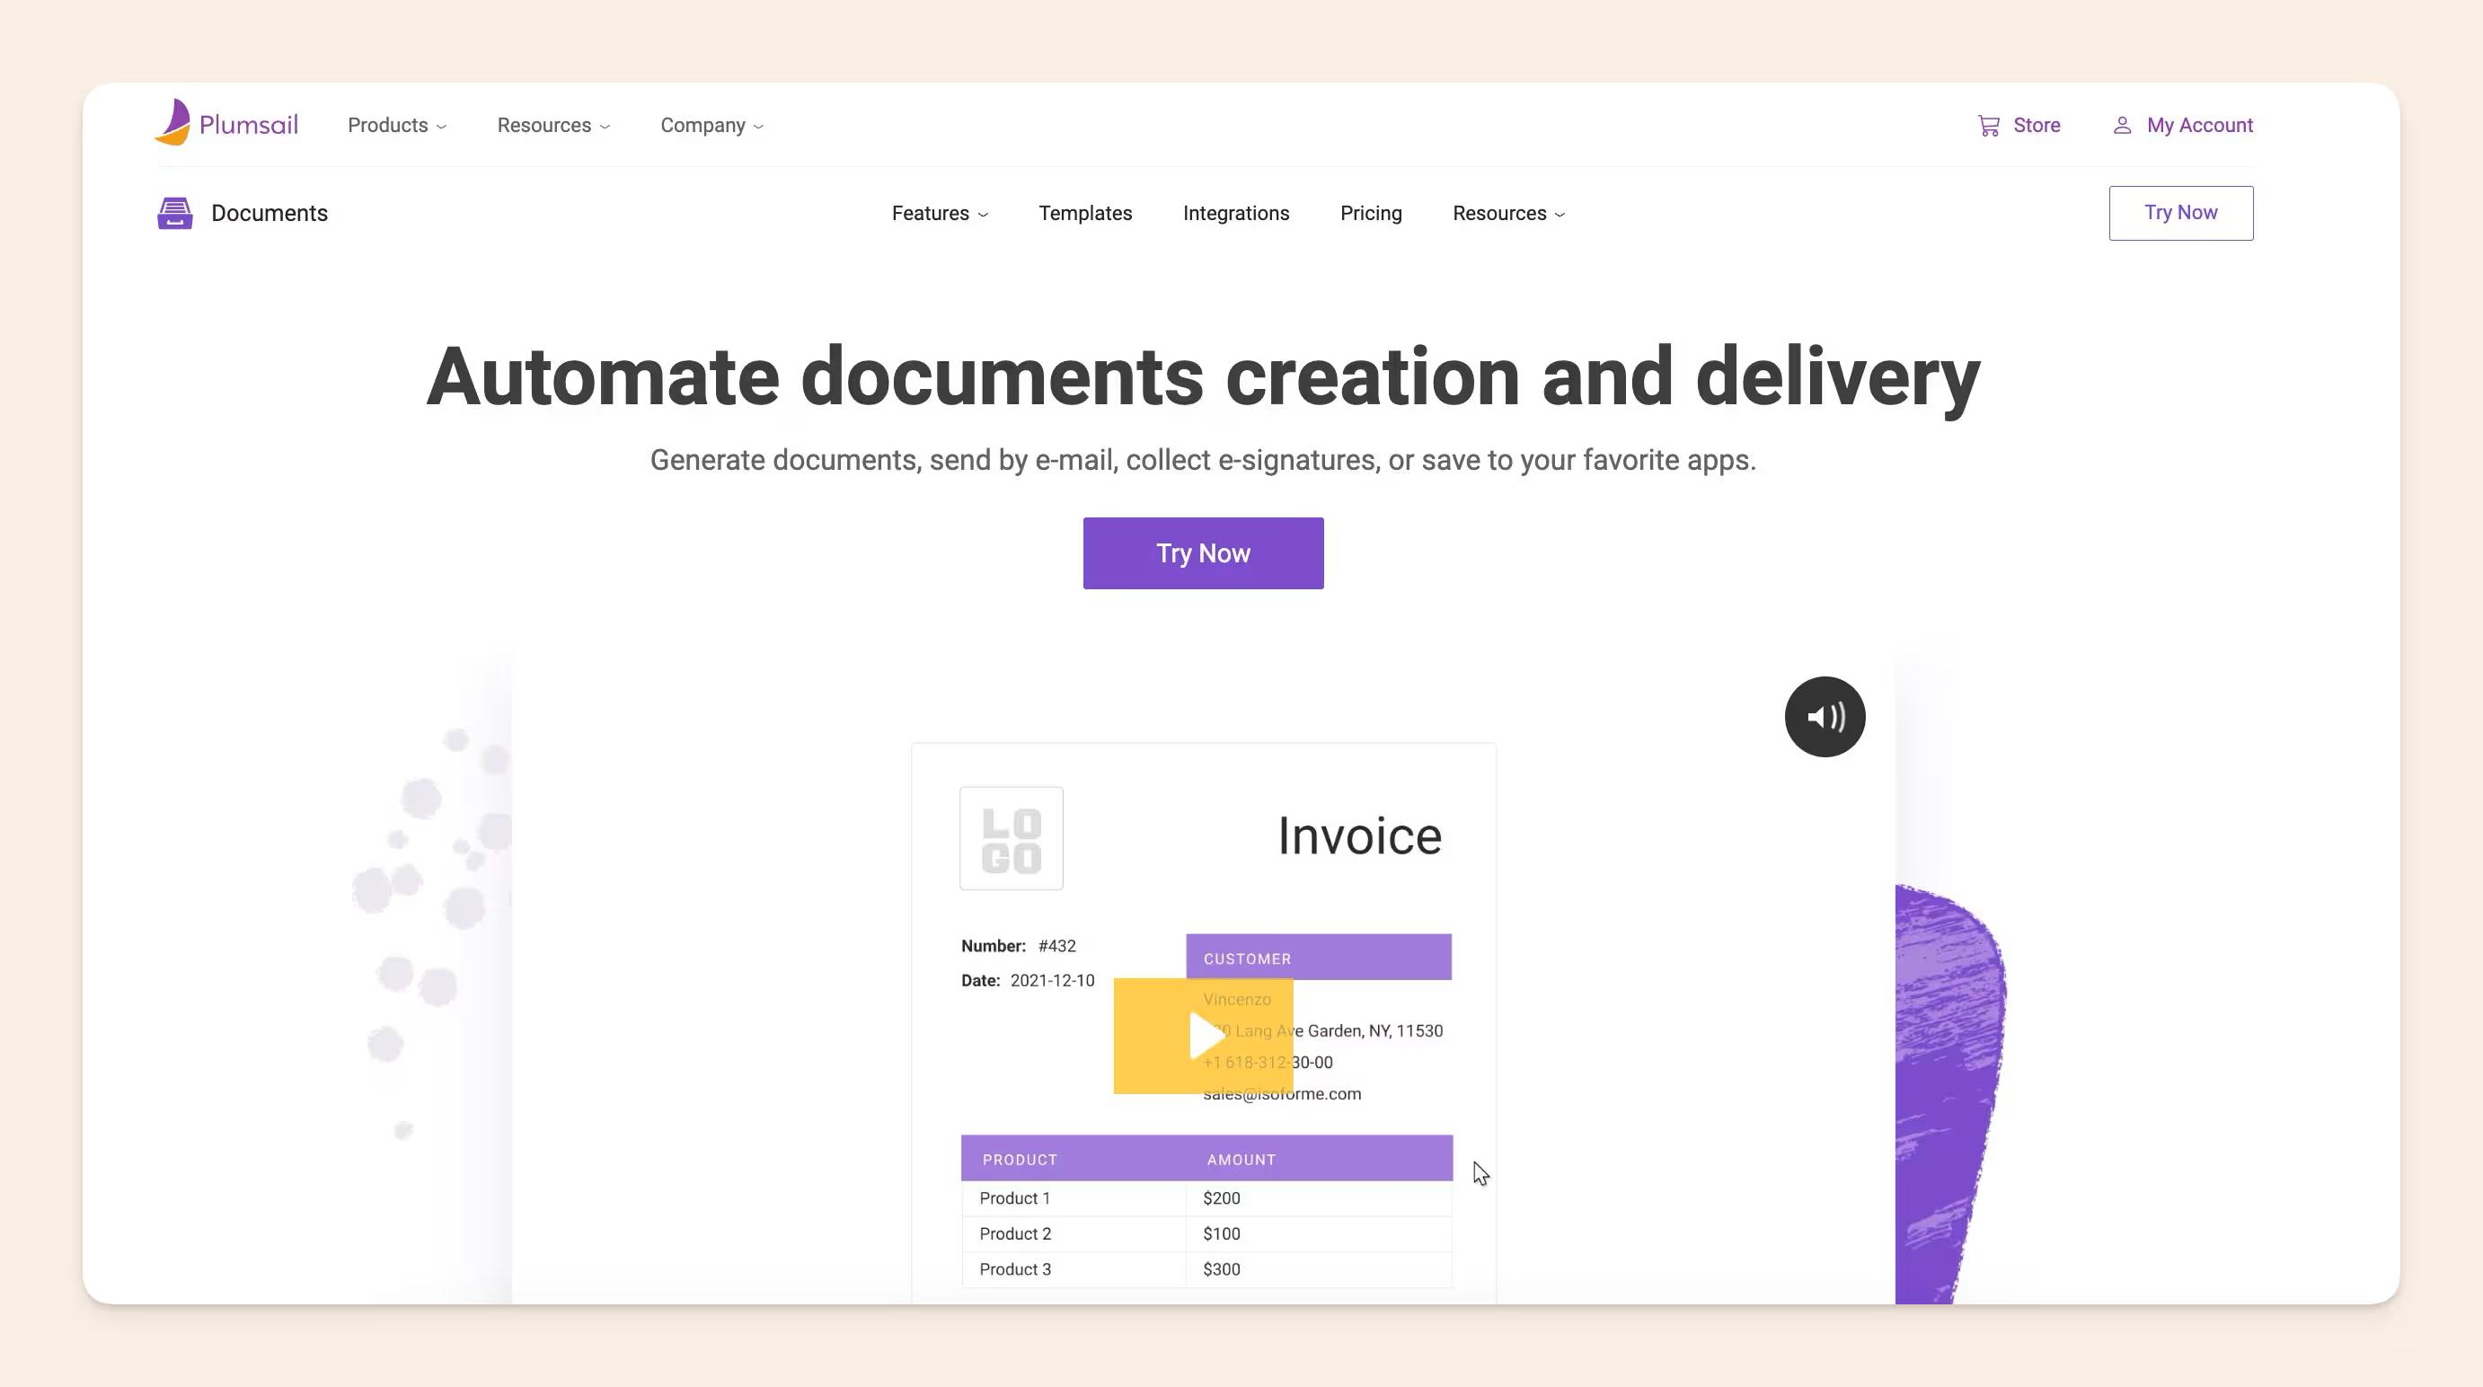
Task: Click the date value 2021-12-10
Action: tap(1052, 980)
